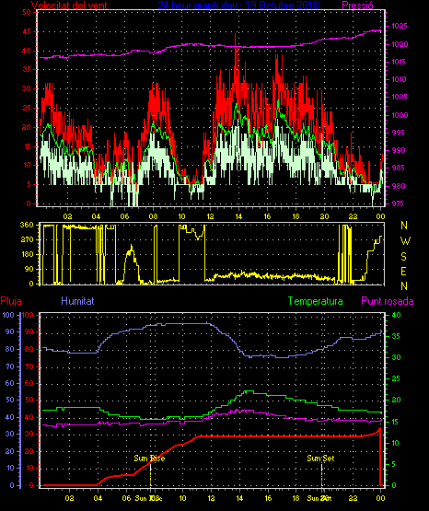The image size is (429, 511).
Task: Click the "270" wind direction axis value
Action: point(27,240)
